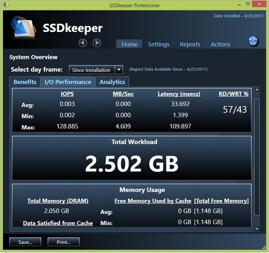269x253 pixels.
Task: Click the SSDkeeper logo icon
Action: pyautogui.click(x=24, y=27)
